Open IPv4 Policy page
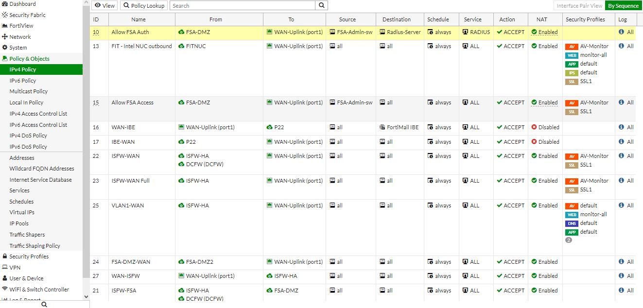643x308 pixels. coord(41,69)
